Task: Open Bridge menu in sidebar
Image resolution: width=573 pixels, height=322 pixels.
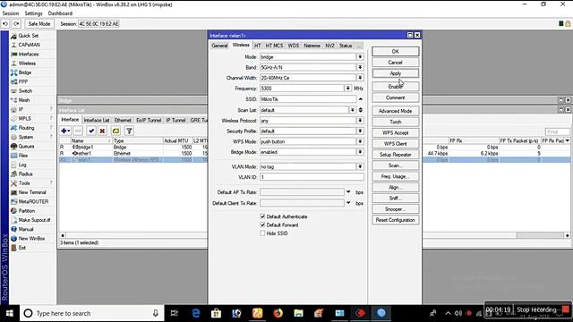Action: [x=25, y=72]
